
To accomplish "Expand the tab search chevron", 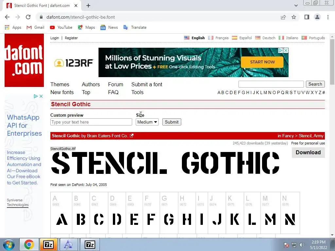I will pos(296,6).
